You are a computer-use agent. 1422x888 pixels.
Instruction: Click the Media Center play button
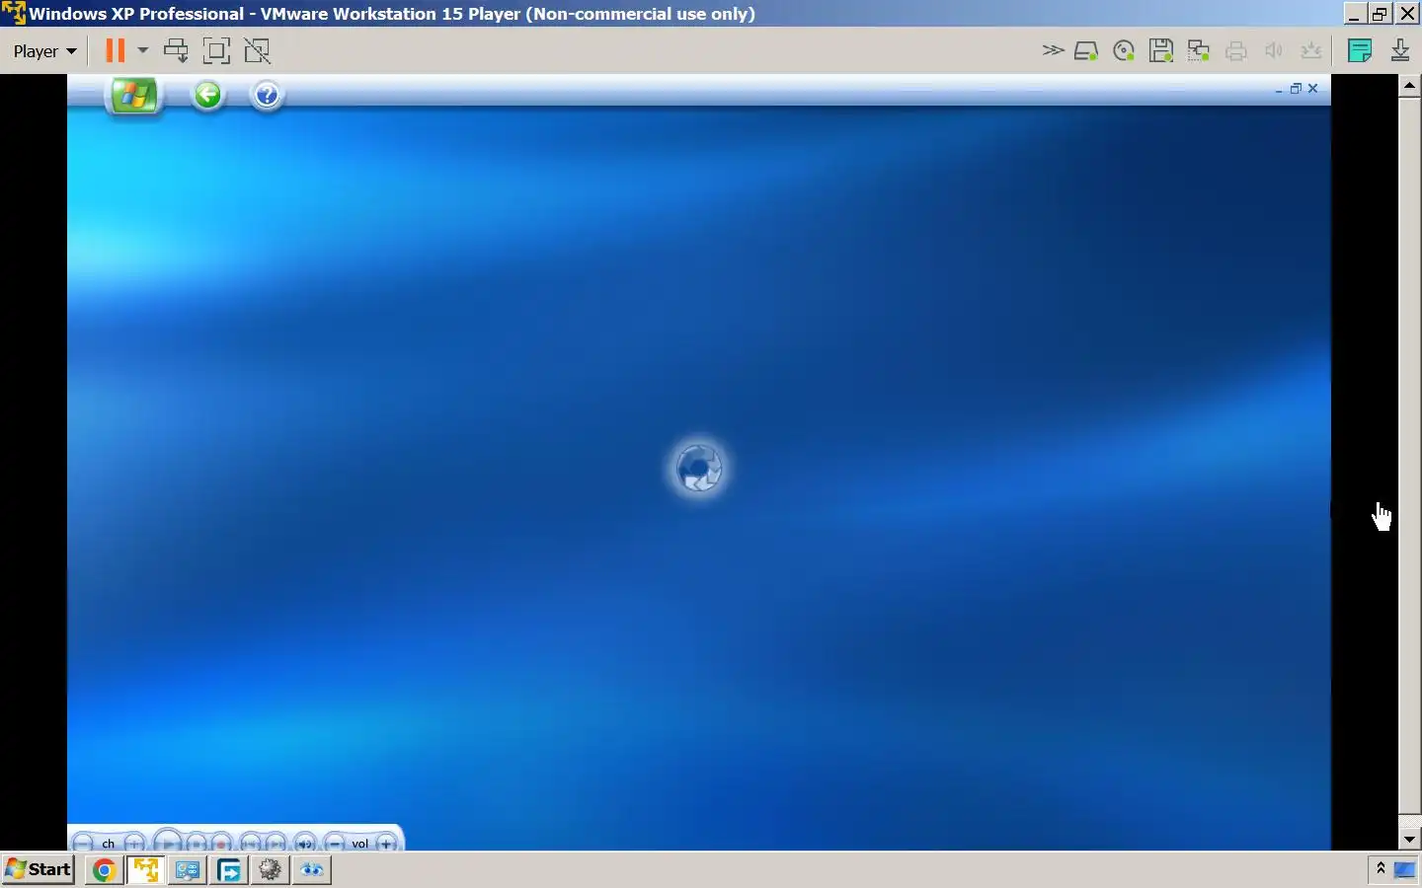point(169,843)
